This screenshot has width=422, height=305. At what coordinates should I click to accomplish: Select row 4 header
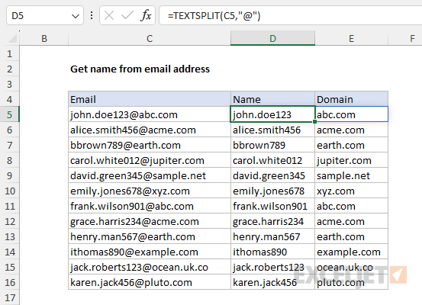(10, 100)
